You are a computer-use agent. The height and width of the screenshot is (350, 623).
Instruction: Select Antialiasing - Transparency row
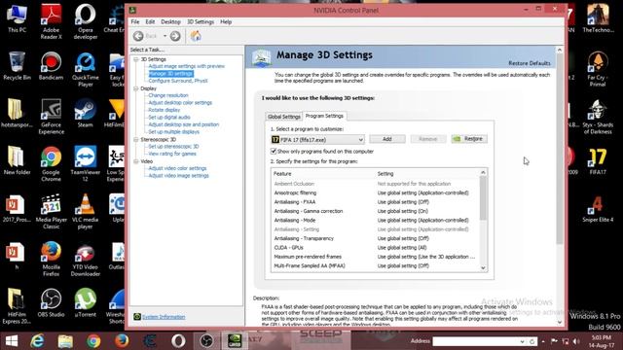(x=376, y=238)
